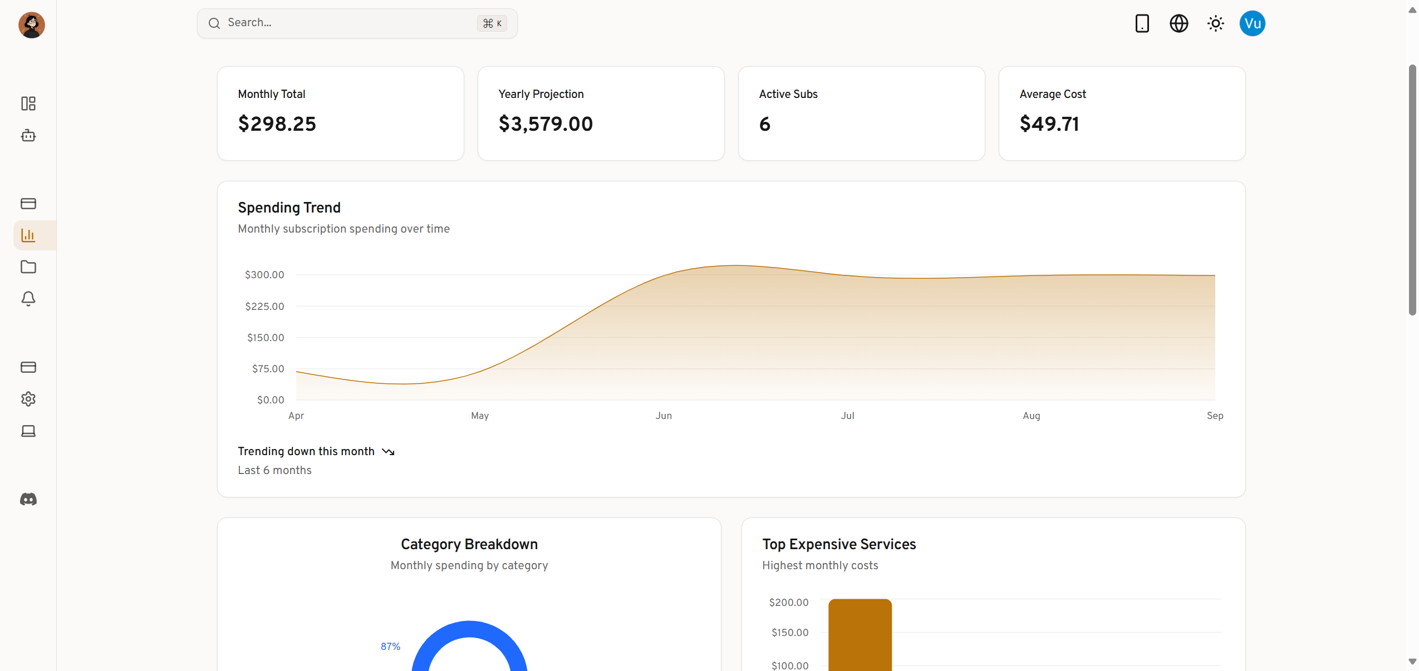Open the Vu profile avatar menu
Image resolution: width=1419 pixels, height=671 pixels.
pyautogui.click(x=1253, y=23)
